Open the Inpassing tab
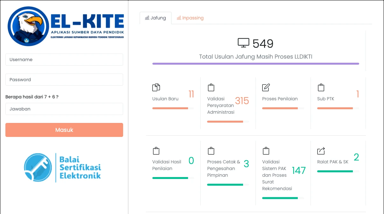The height and width of the screenshot is (214, 384). [190, 18]
